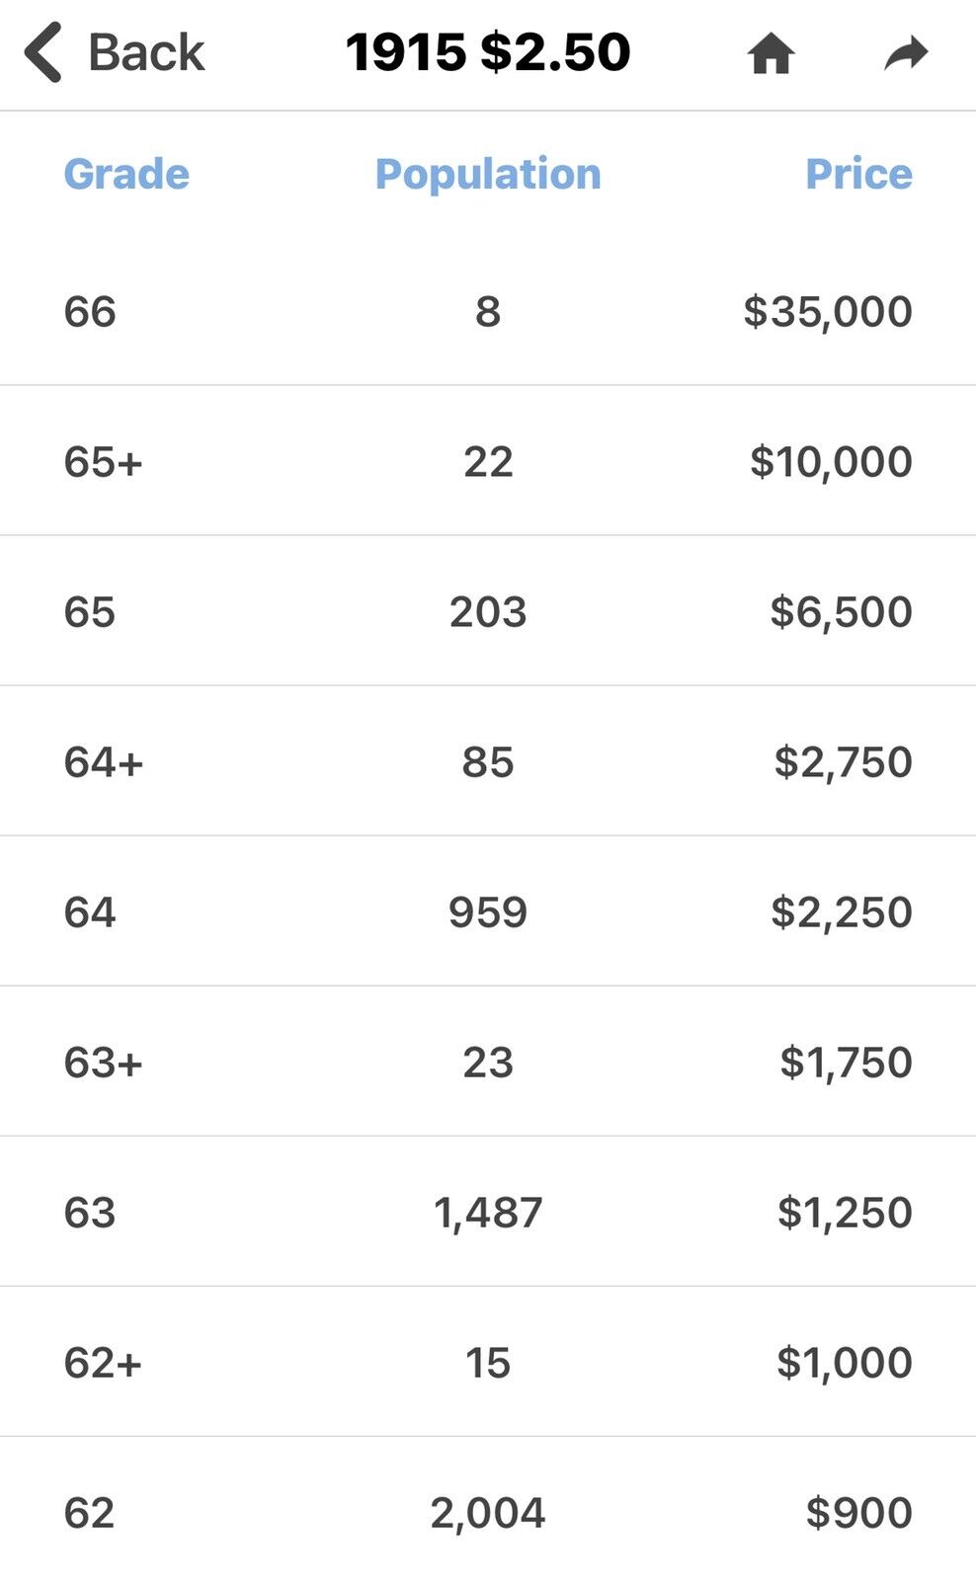Image resolution: width=976 pixels, height=1580 pixels.
Task: Tap the Price column header
Action: coord(858,174)
